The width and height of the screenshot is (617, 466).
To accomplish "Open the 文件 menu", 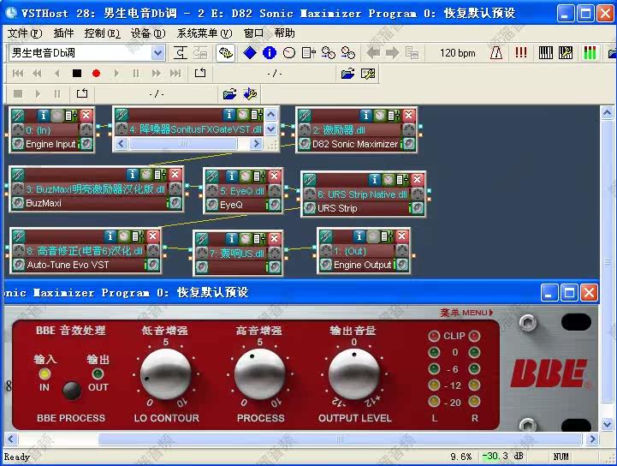I will click(25, 33).
